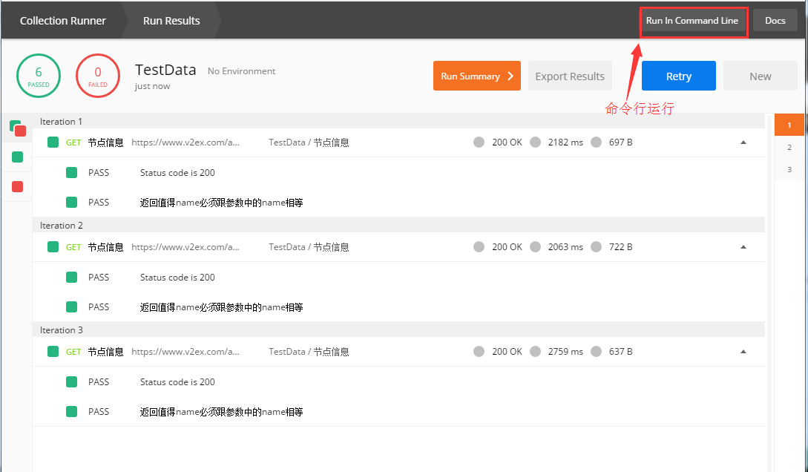The image size is (808, 472).
Task: Collapse Iteration 3 request details arrow
Action: tap(743, 352)
